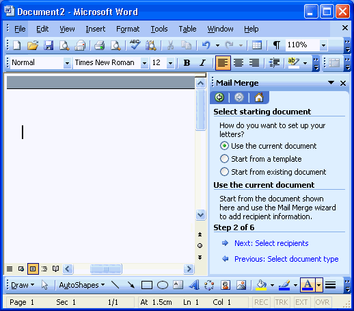Select "Start from a template" option
This screenshot has width=354, height=311.
point(261,159)
